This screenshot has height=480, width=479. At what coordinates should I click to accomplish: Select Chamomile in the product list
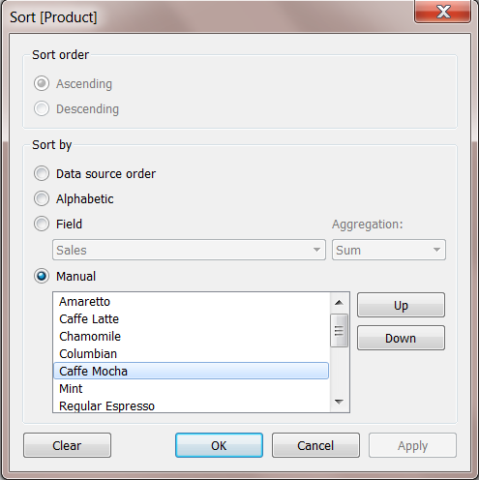[192, 337]
